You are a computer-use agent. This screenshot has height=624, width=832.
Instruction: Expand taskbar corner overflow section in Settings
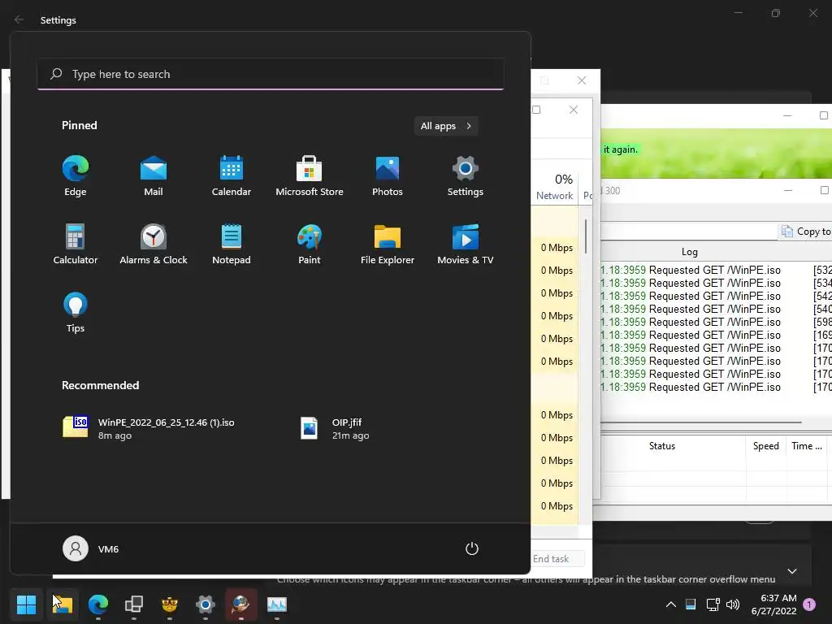tap(791, 571)
